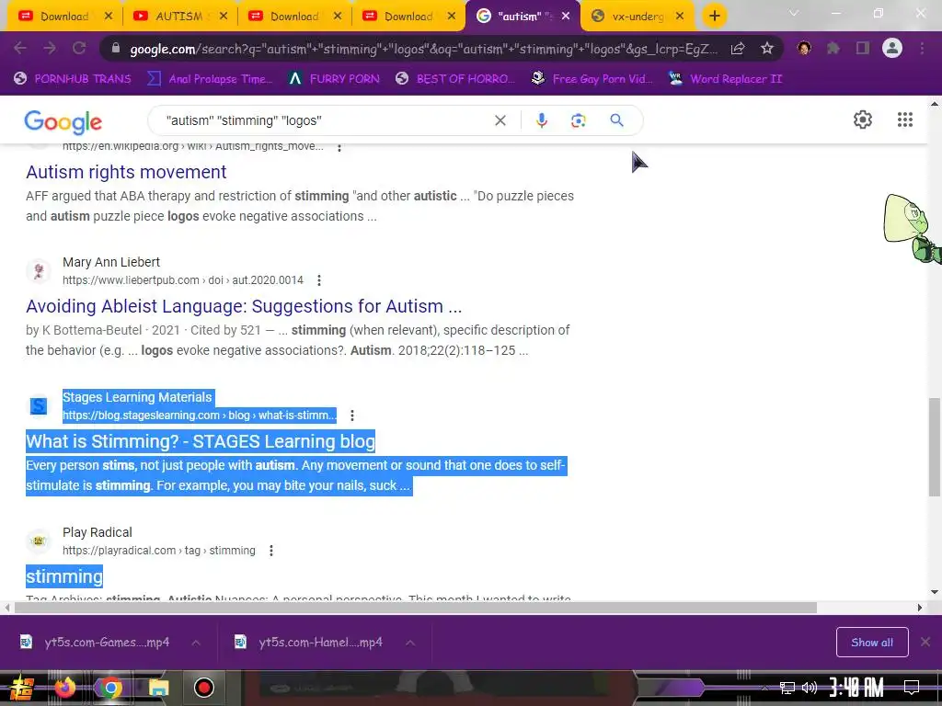942x706 pixels.
Task: Close the AUTISM YouTube tab
Action: click(224, 17)
